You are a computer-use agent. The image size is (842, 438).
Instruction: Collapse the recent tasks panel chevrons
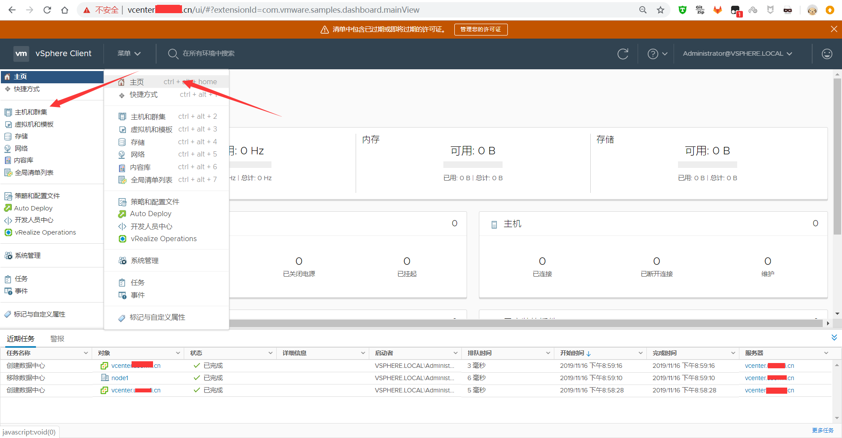point(834,337)
